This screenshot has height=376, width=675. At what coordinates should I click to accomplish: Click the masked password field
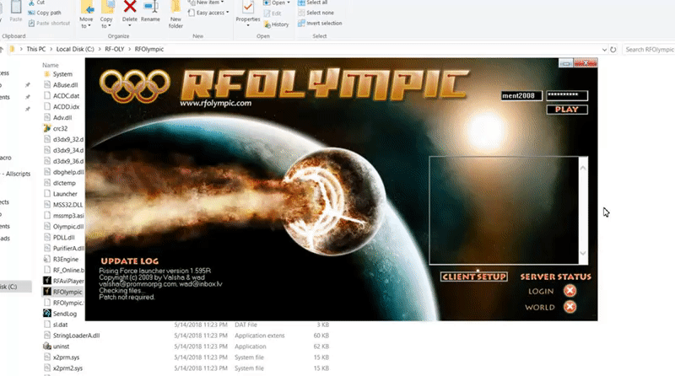[567, 95]
